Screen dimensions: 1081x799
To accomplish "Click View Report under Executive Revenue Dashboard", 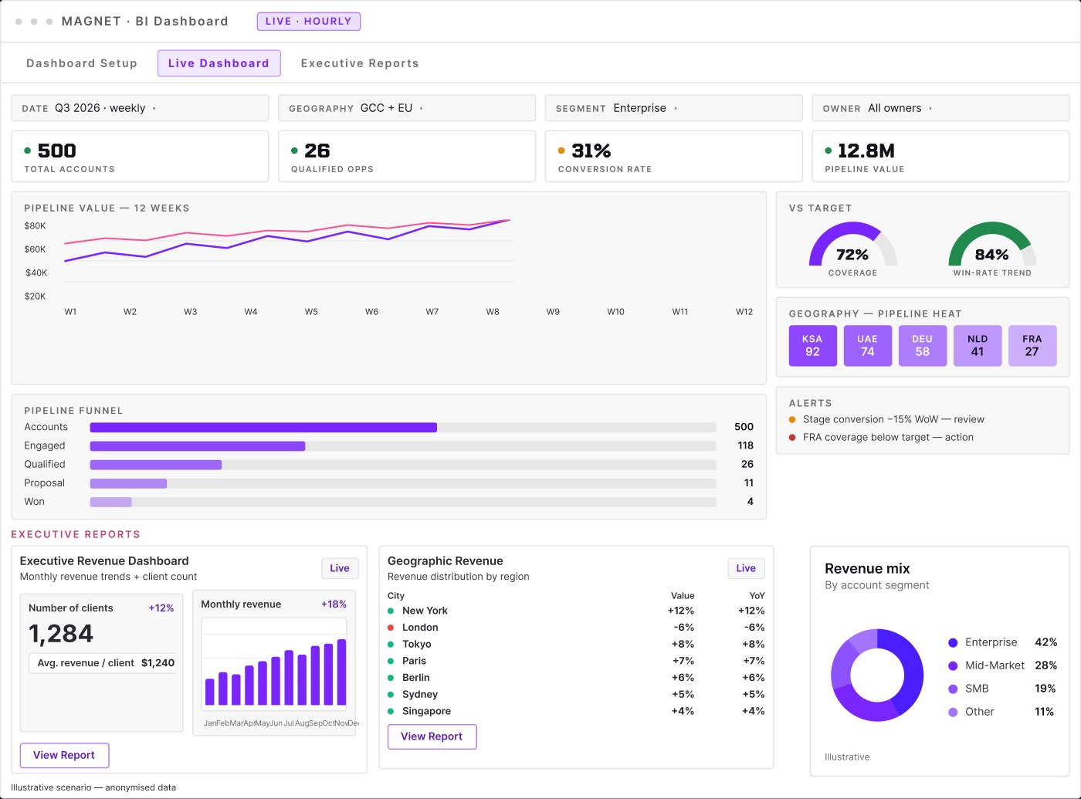I will (x=64, y=755).
